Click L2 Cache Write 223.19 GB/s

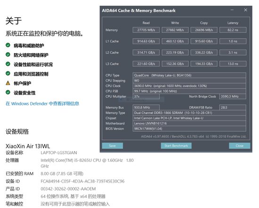pos(175,53)
